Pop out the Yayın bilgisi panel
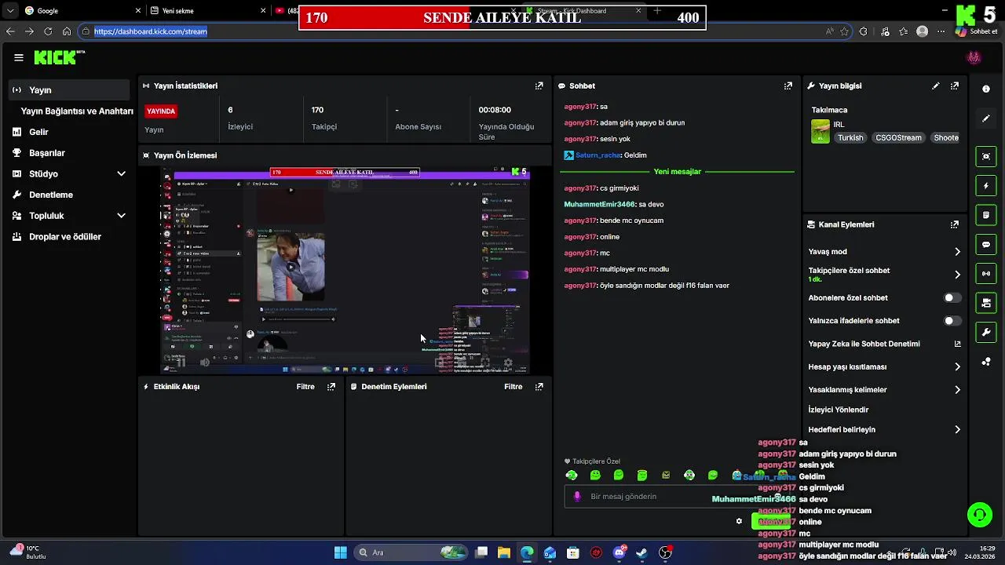The width and height of the screenshot is (1005, 565). click(x=955, y=86)
